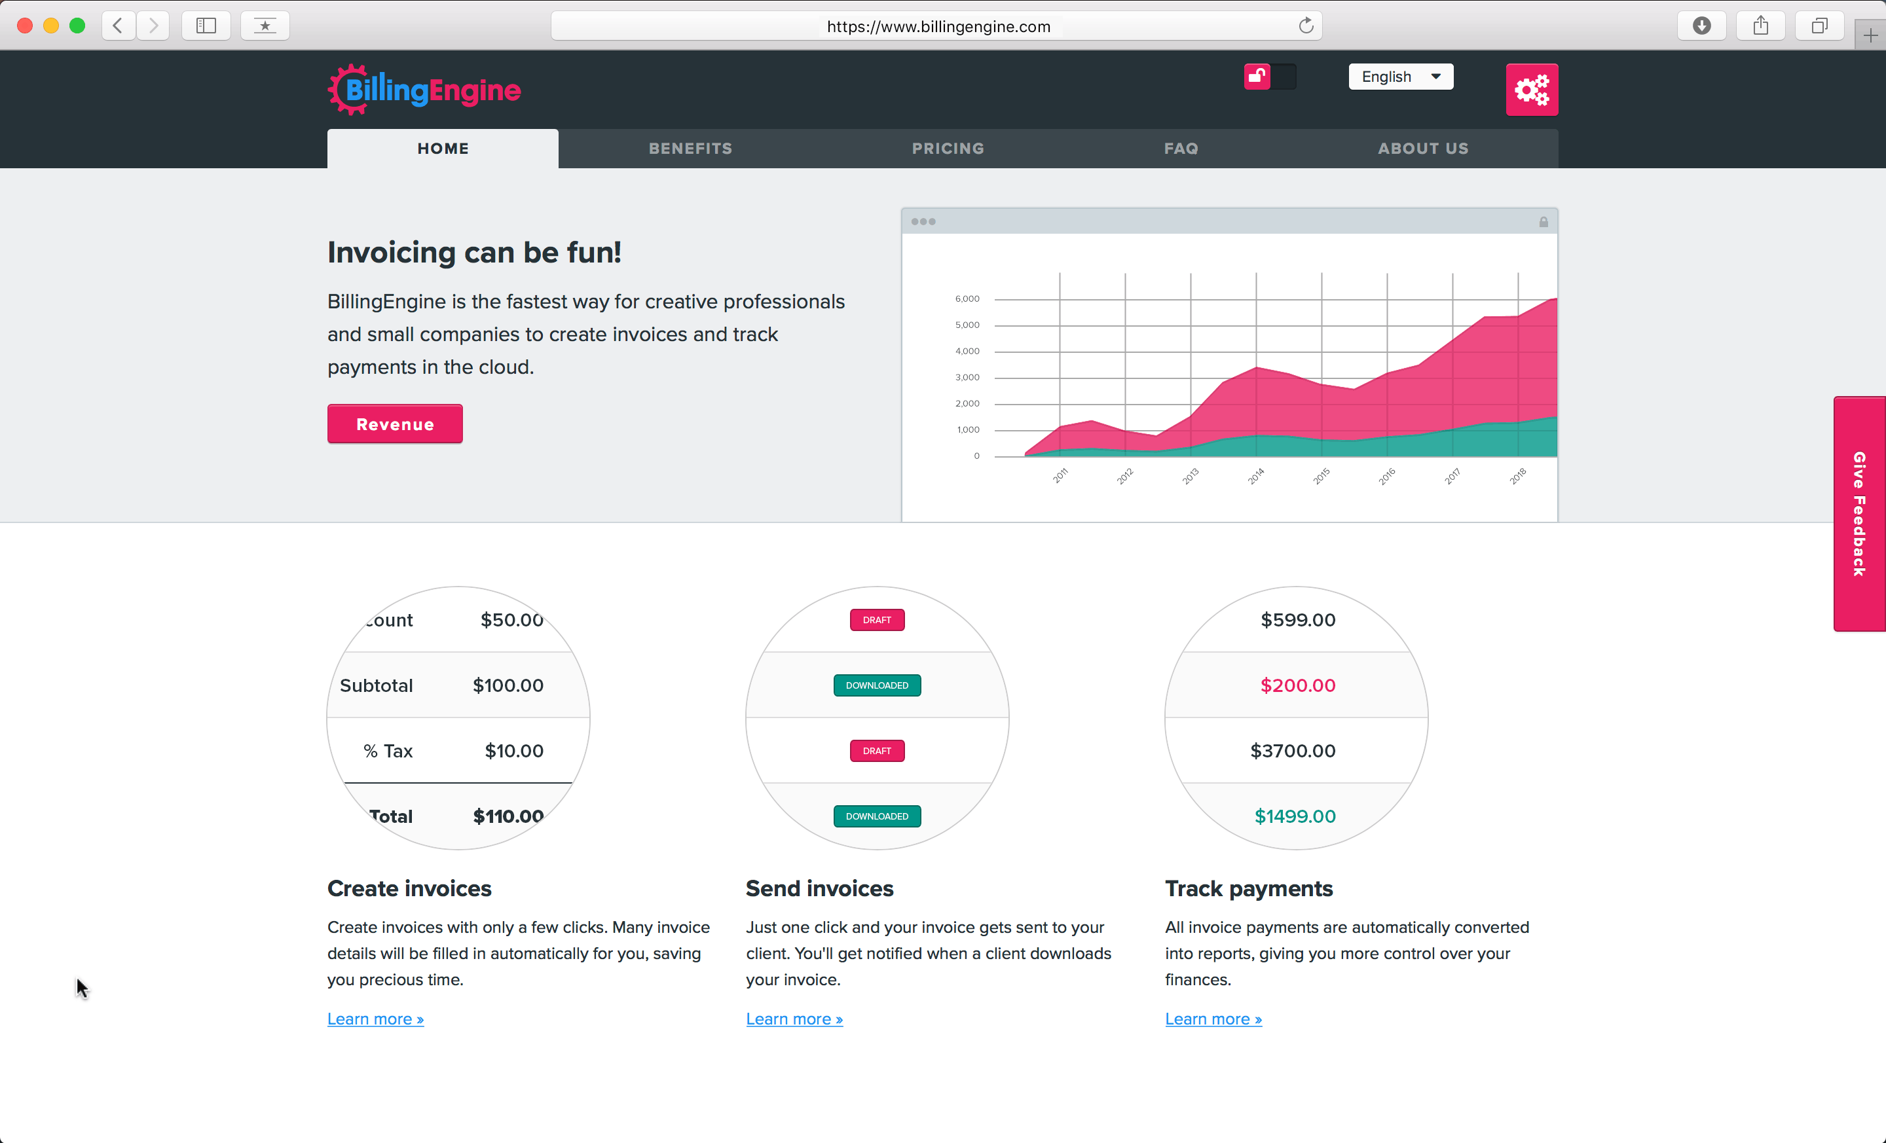Click the pink Revenue button
1886x1143 pixels.
[x=395, y=424]
